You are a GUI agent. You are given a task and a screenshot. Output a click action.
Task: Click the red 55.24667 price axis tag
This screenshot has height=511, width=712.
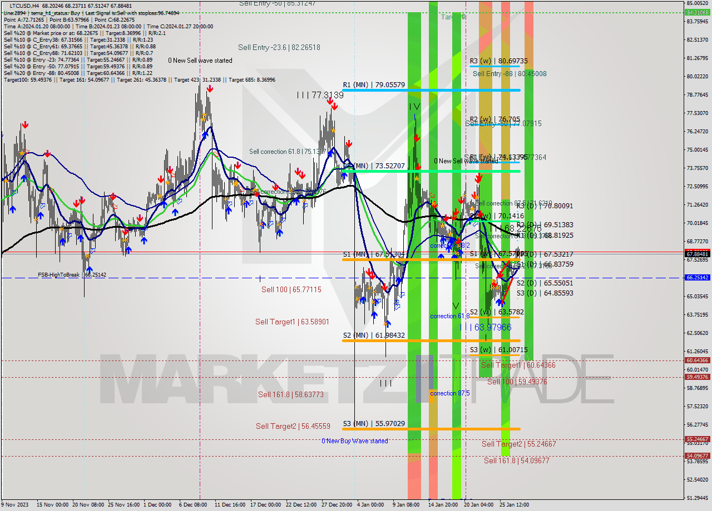[697, 439]
